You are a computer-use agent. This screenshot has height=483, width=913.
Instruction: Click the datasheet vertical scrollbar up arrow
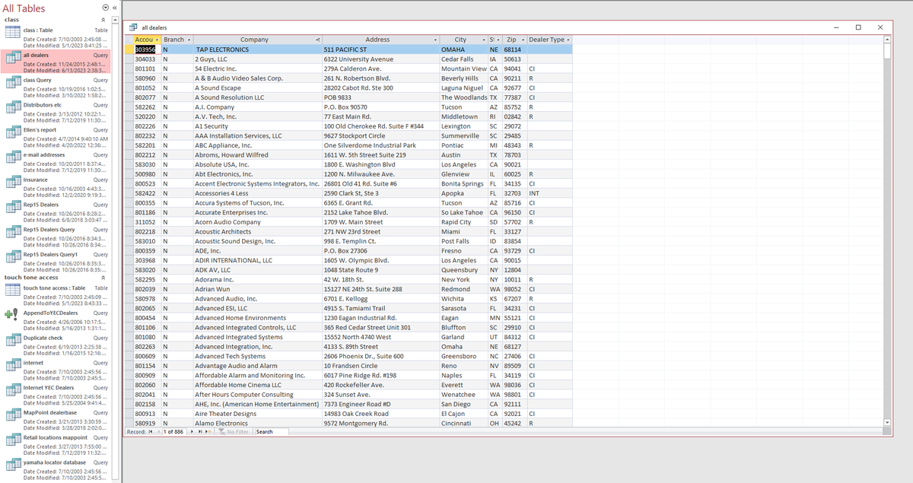point(886,40)
